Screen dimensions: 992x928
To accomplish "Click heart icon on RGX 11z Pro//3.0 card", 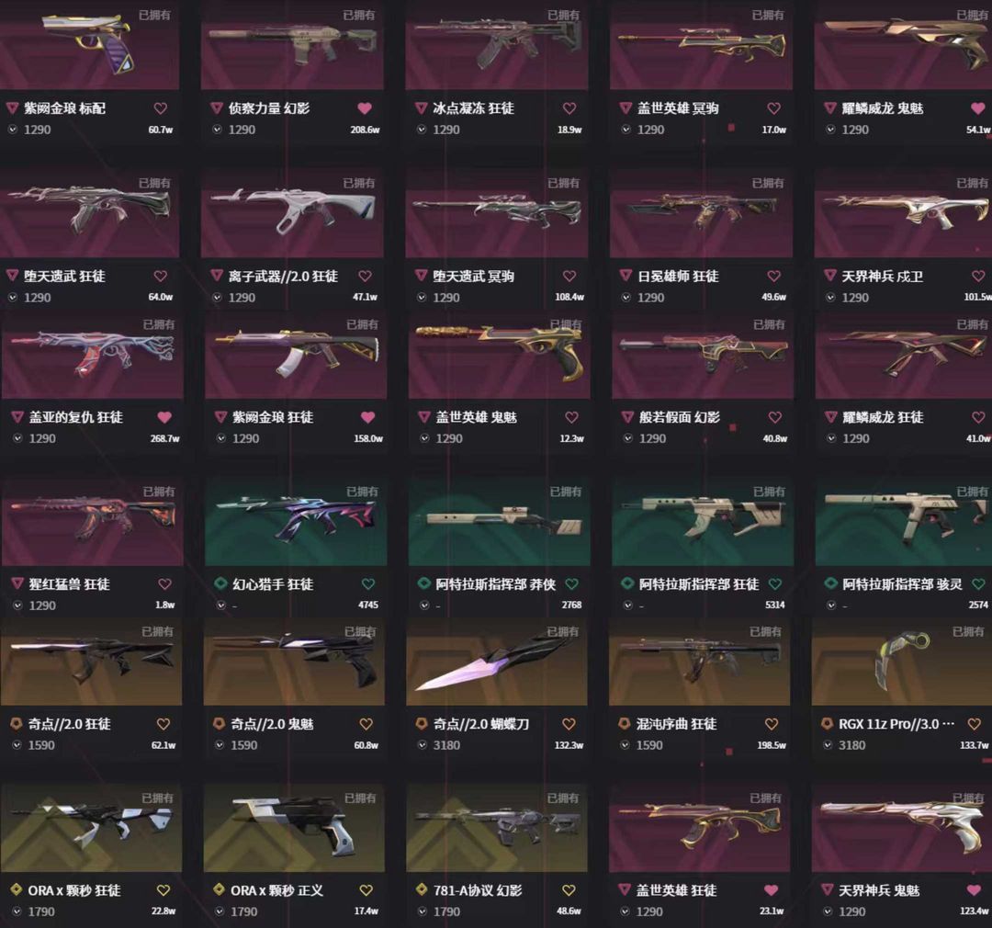I will coord(975,723).
